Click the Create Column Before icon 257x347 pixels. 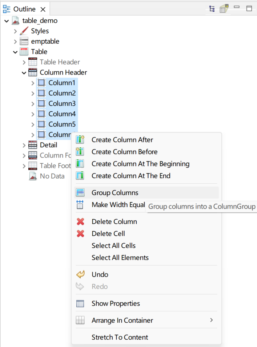tap(81, 152)
